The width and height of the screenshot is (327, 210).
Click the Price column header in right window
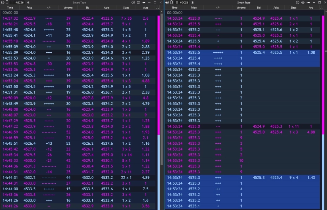(194, 8)
